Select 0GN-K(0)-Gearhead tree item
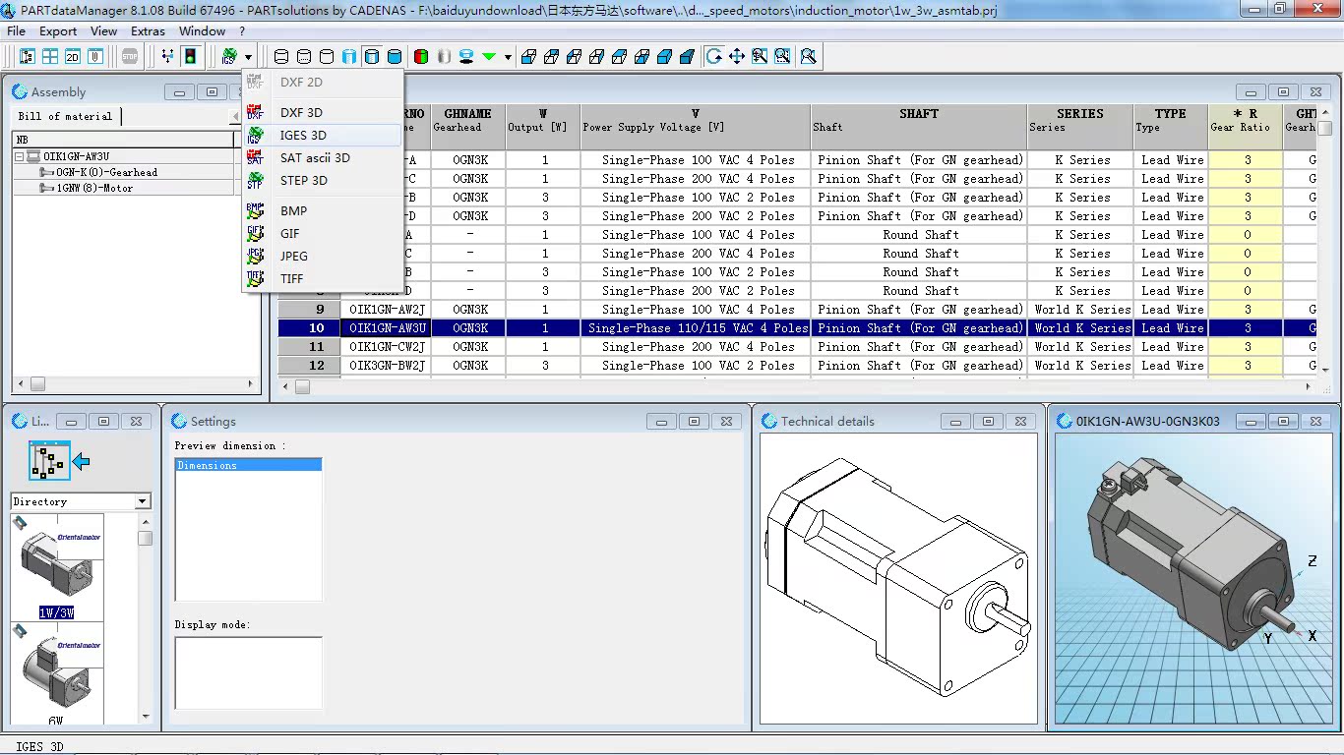 pyautogui.click(x=106, y=172)
